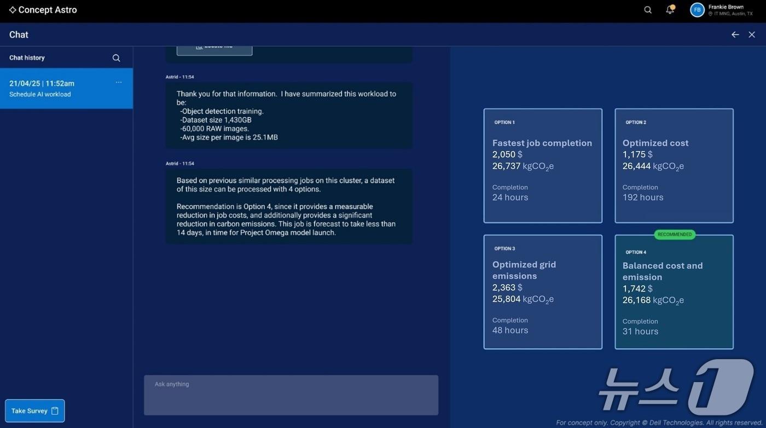Click the Locate file button
Viewport: 766px width, 428px height.
(x=214, y=48)
